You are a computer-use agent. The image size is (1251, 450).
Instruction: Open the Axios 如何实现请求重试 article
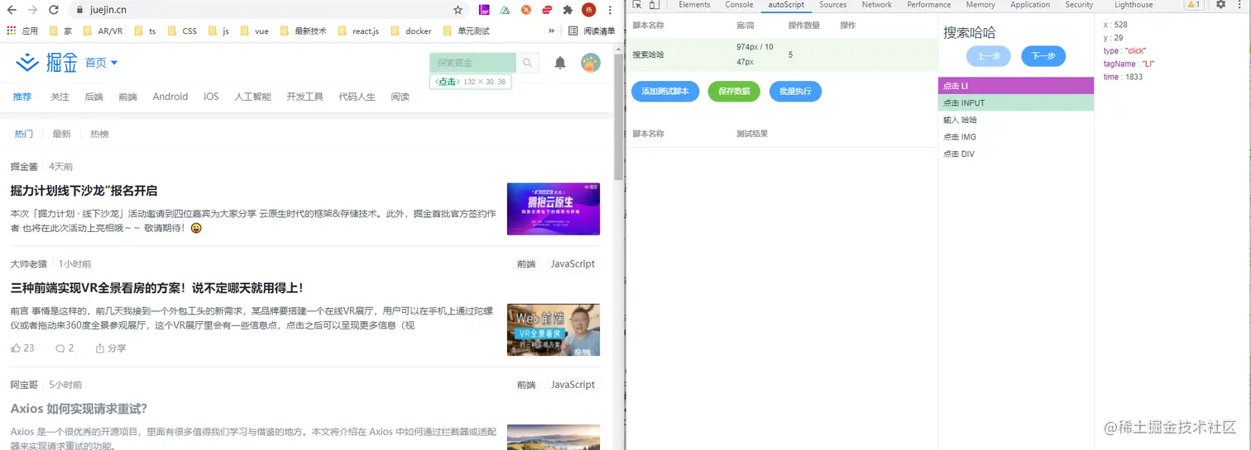click(x=79, y=409)
